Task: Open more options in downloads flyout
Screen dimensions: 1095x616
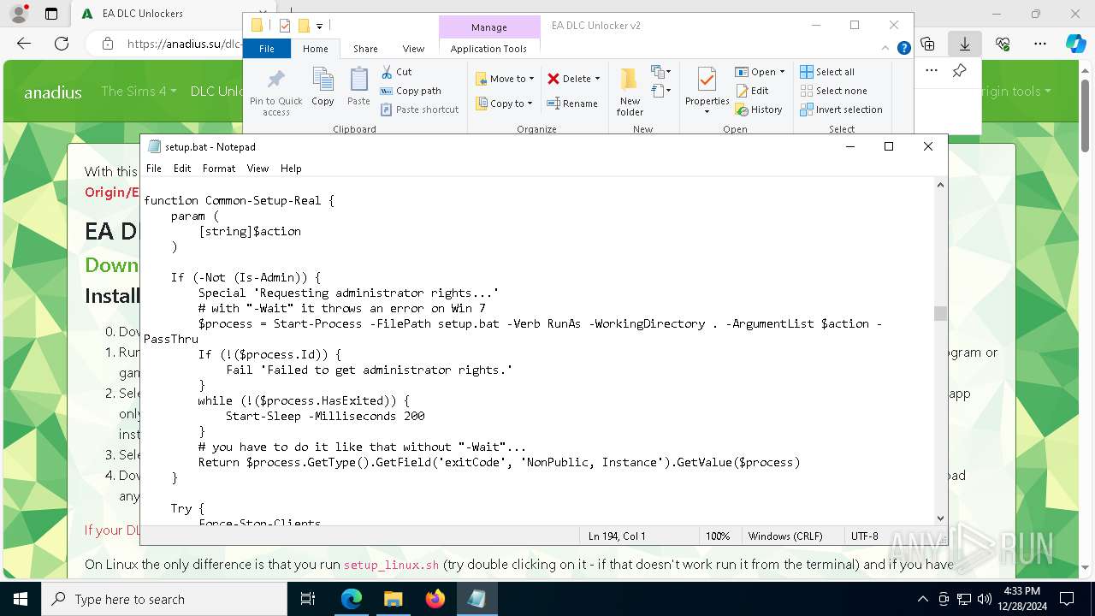Action: coord(932,71)
